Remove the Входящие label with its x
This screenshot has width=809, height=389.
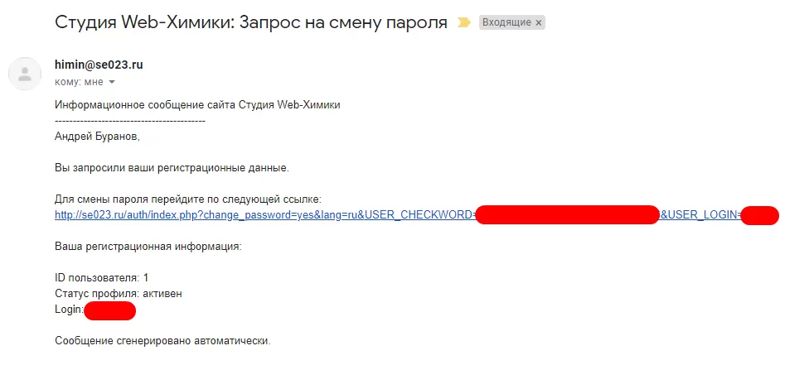pyautogui.click(x=539, y=23)
